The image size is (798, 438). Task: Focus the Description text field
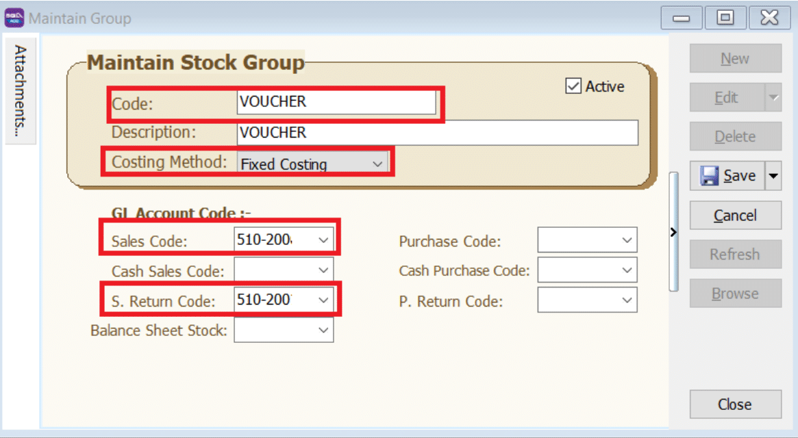[x=437, y=133]
